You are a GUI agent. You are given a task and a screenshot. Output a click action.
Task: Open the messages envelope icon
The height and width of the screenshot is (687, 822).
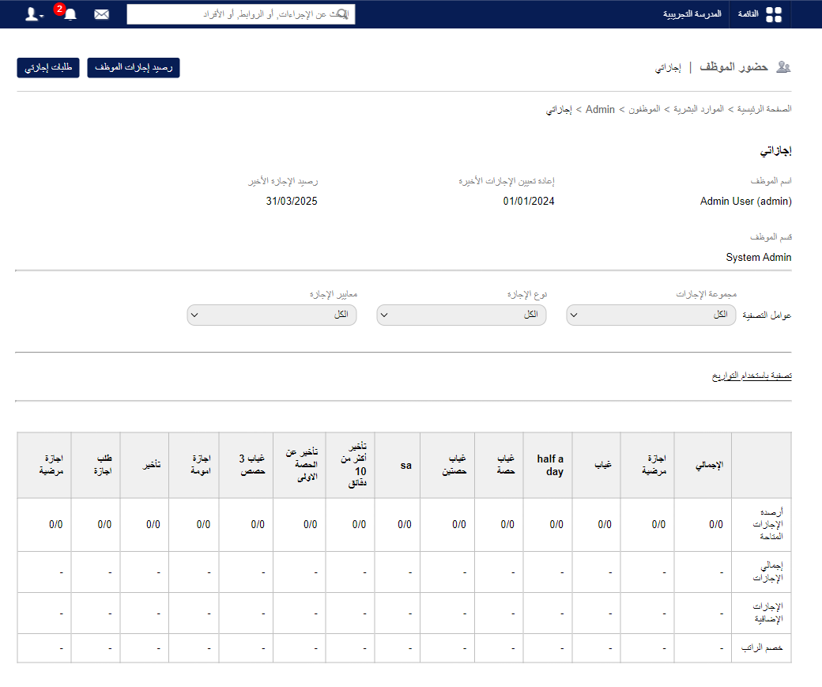(x=102, y=14)
